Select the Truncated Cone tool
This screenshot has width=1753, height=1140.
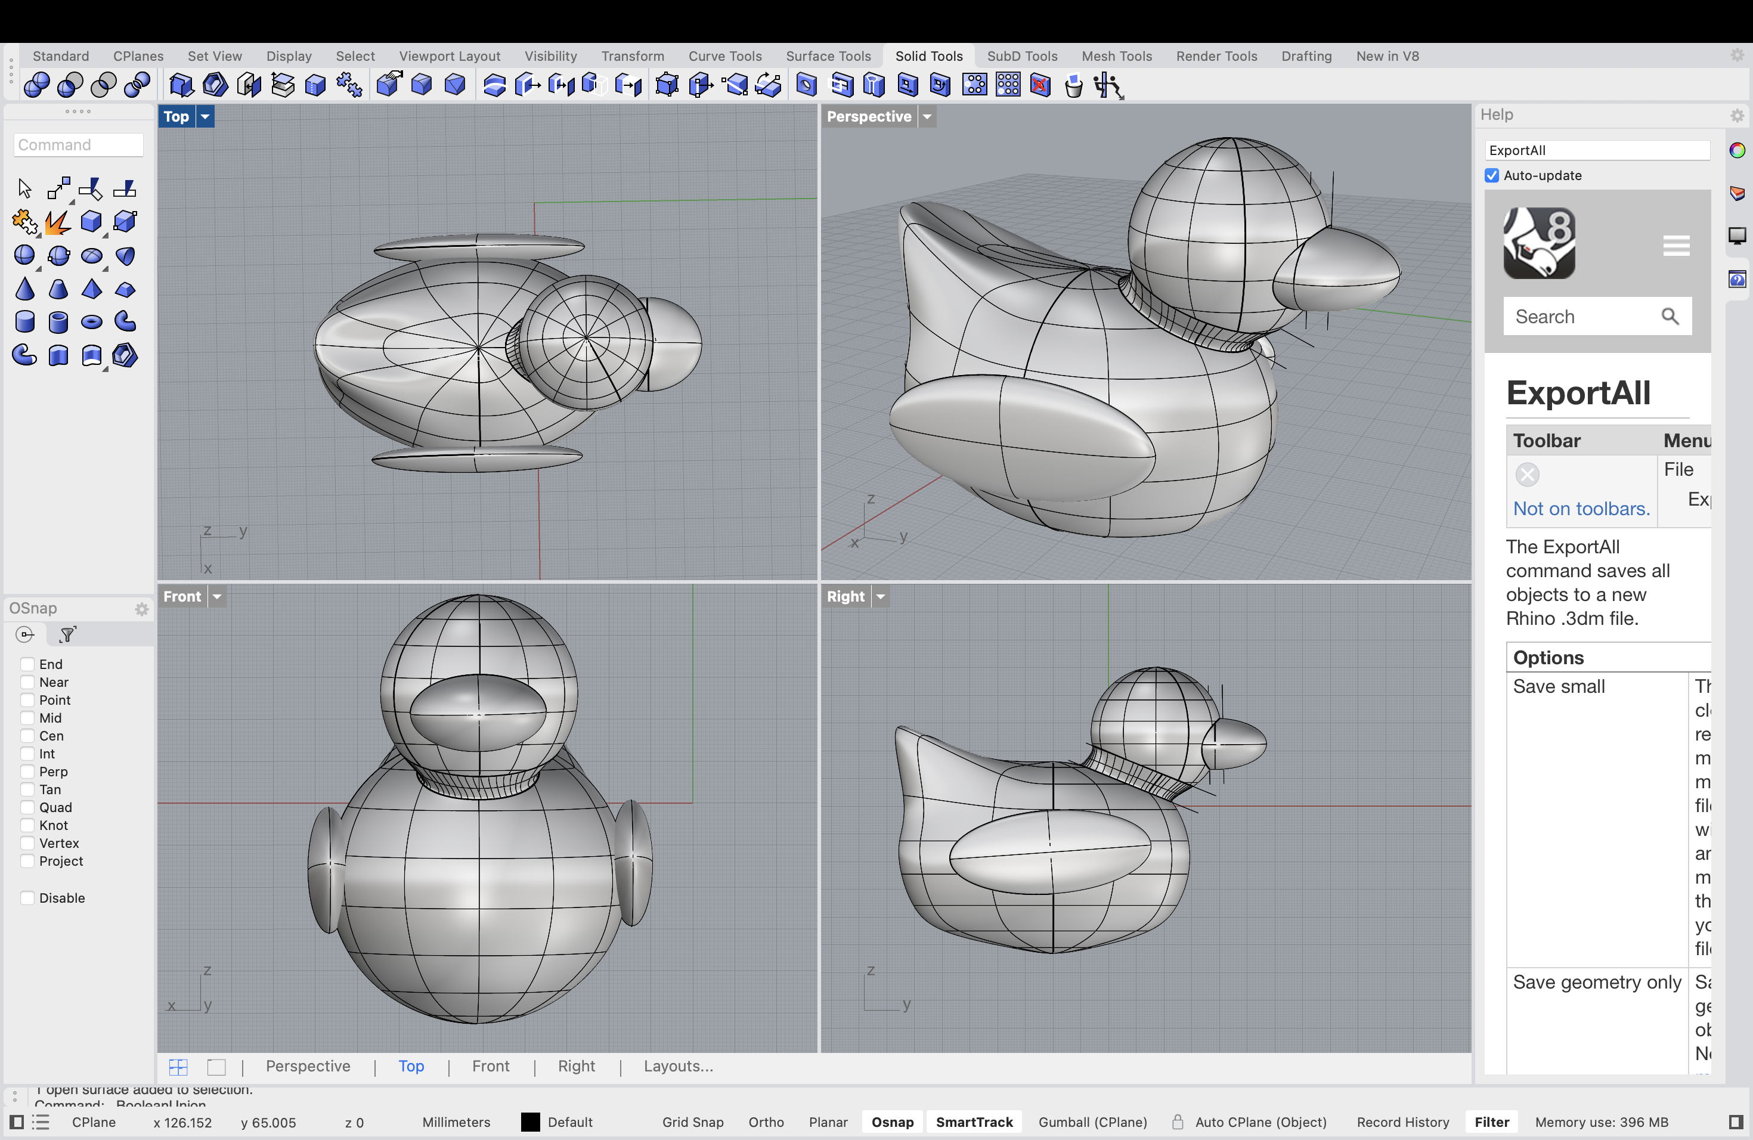[58, 289]
